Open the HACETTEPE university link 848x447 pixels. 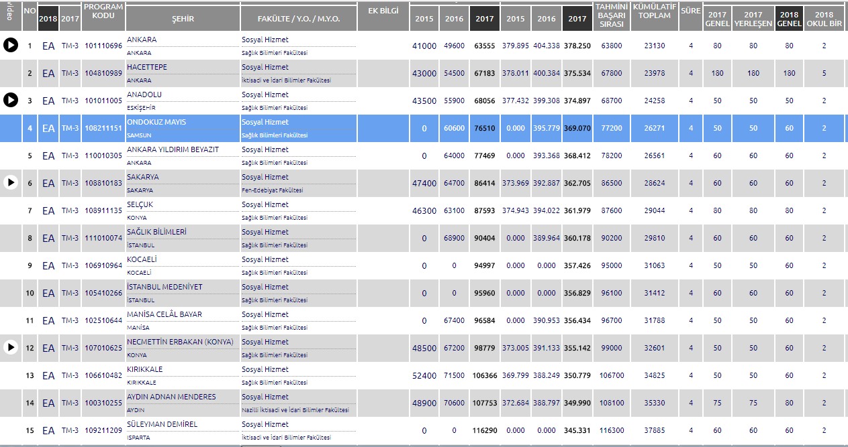click(147, 67)
